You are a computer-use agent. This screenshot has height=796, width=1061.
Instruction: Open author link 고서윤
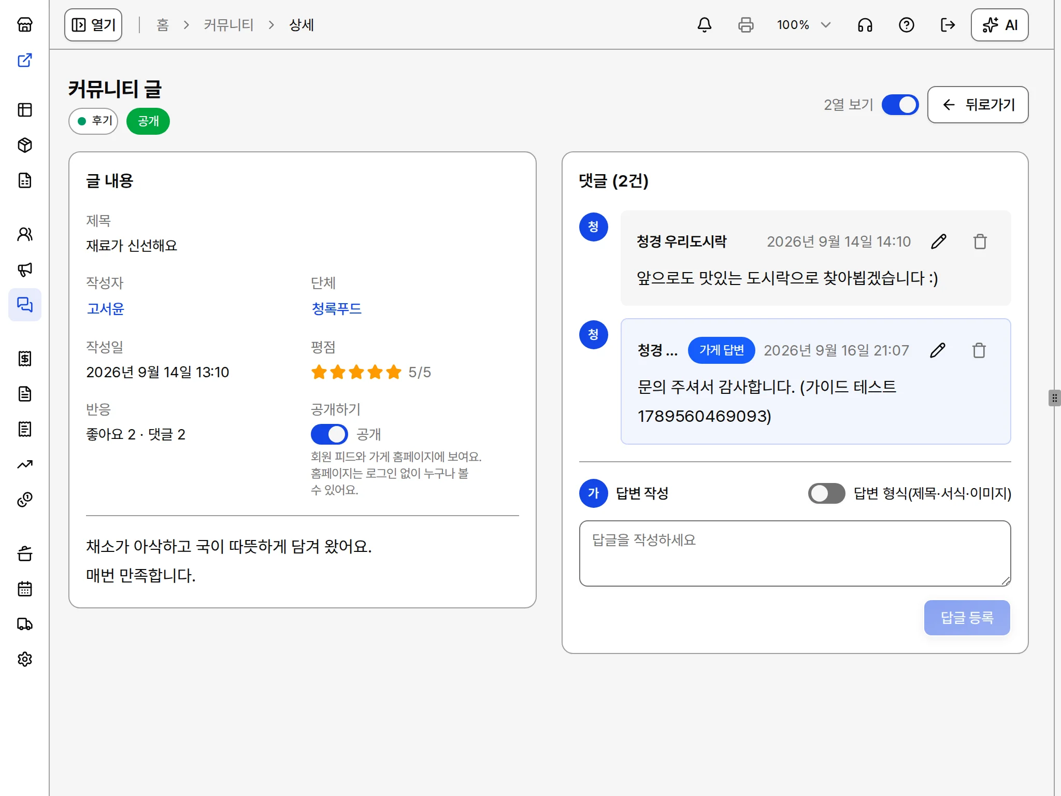click(105, 309)
